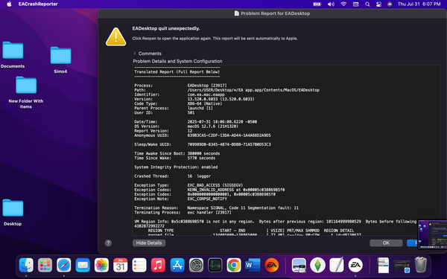Open Finder from the Dock

click(x=26, y=265)
